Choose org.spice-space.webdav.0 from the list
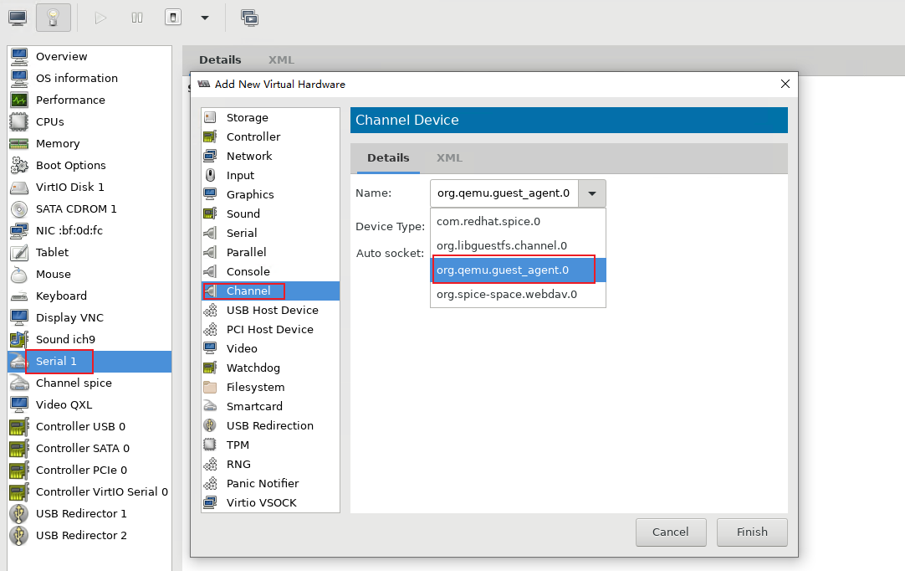This screenshot has width=905, height=571. (507, 294)
